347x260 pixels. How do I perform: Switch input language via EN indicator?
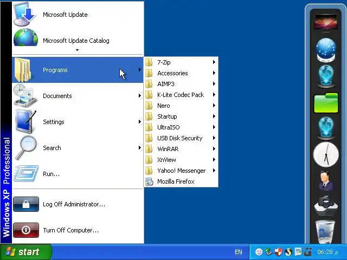(239, 252)
